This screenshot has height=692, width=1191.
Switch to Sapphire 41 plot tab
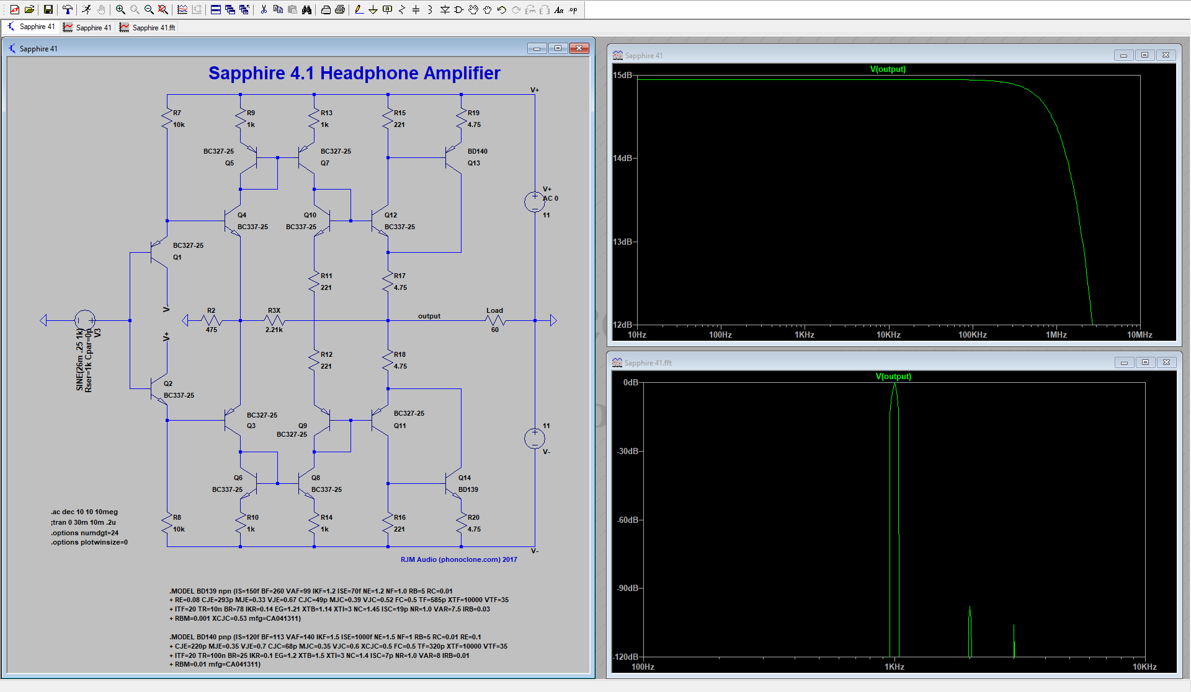click(x=87, y=27)
